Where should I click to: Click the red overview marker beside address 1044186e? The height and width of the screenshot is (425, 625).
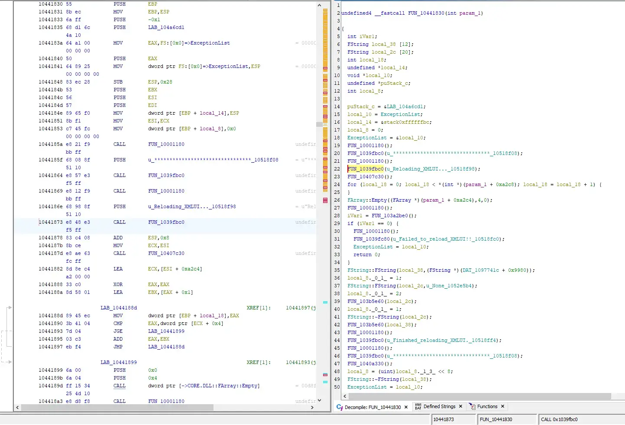click(325, 200)
